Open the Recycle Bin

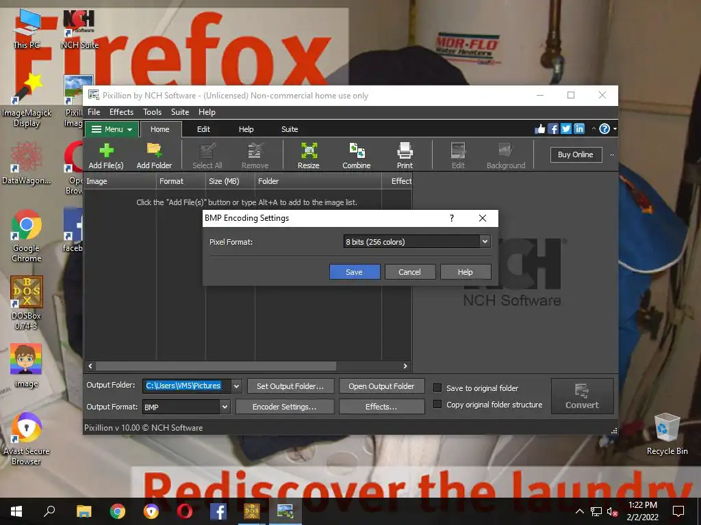click(667, 434)
